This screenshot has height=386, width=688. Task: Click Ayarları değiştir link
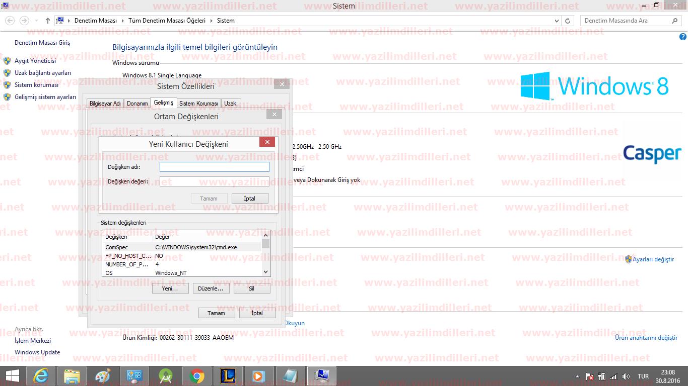(x=653, y=259)
